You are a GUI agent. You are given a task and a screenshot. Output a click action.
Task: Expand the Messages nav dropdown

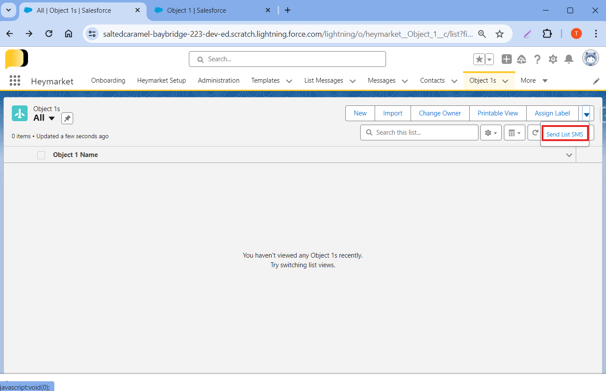coord(405,81)
